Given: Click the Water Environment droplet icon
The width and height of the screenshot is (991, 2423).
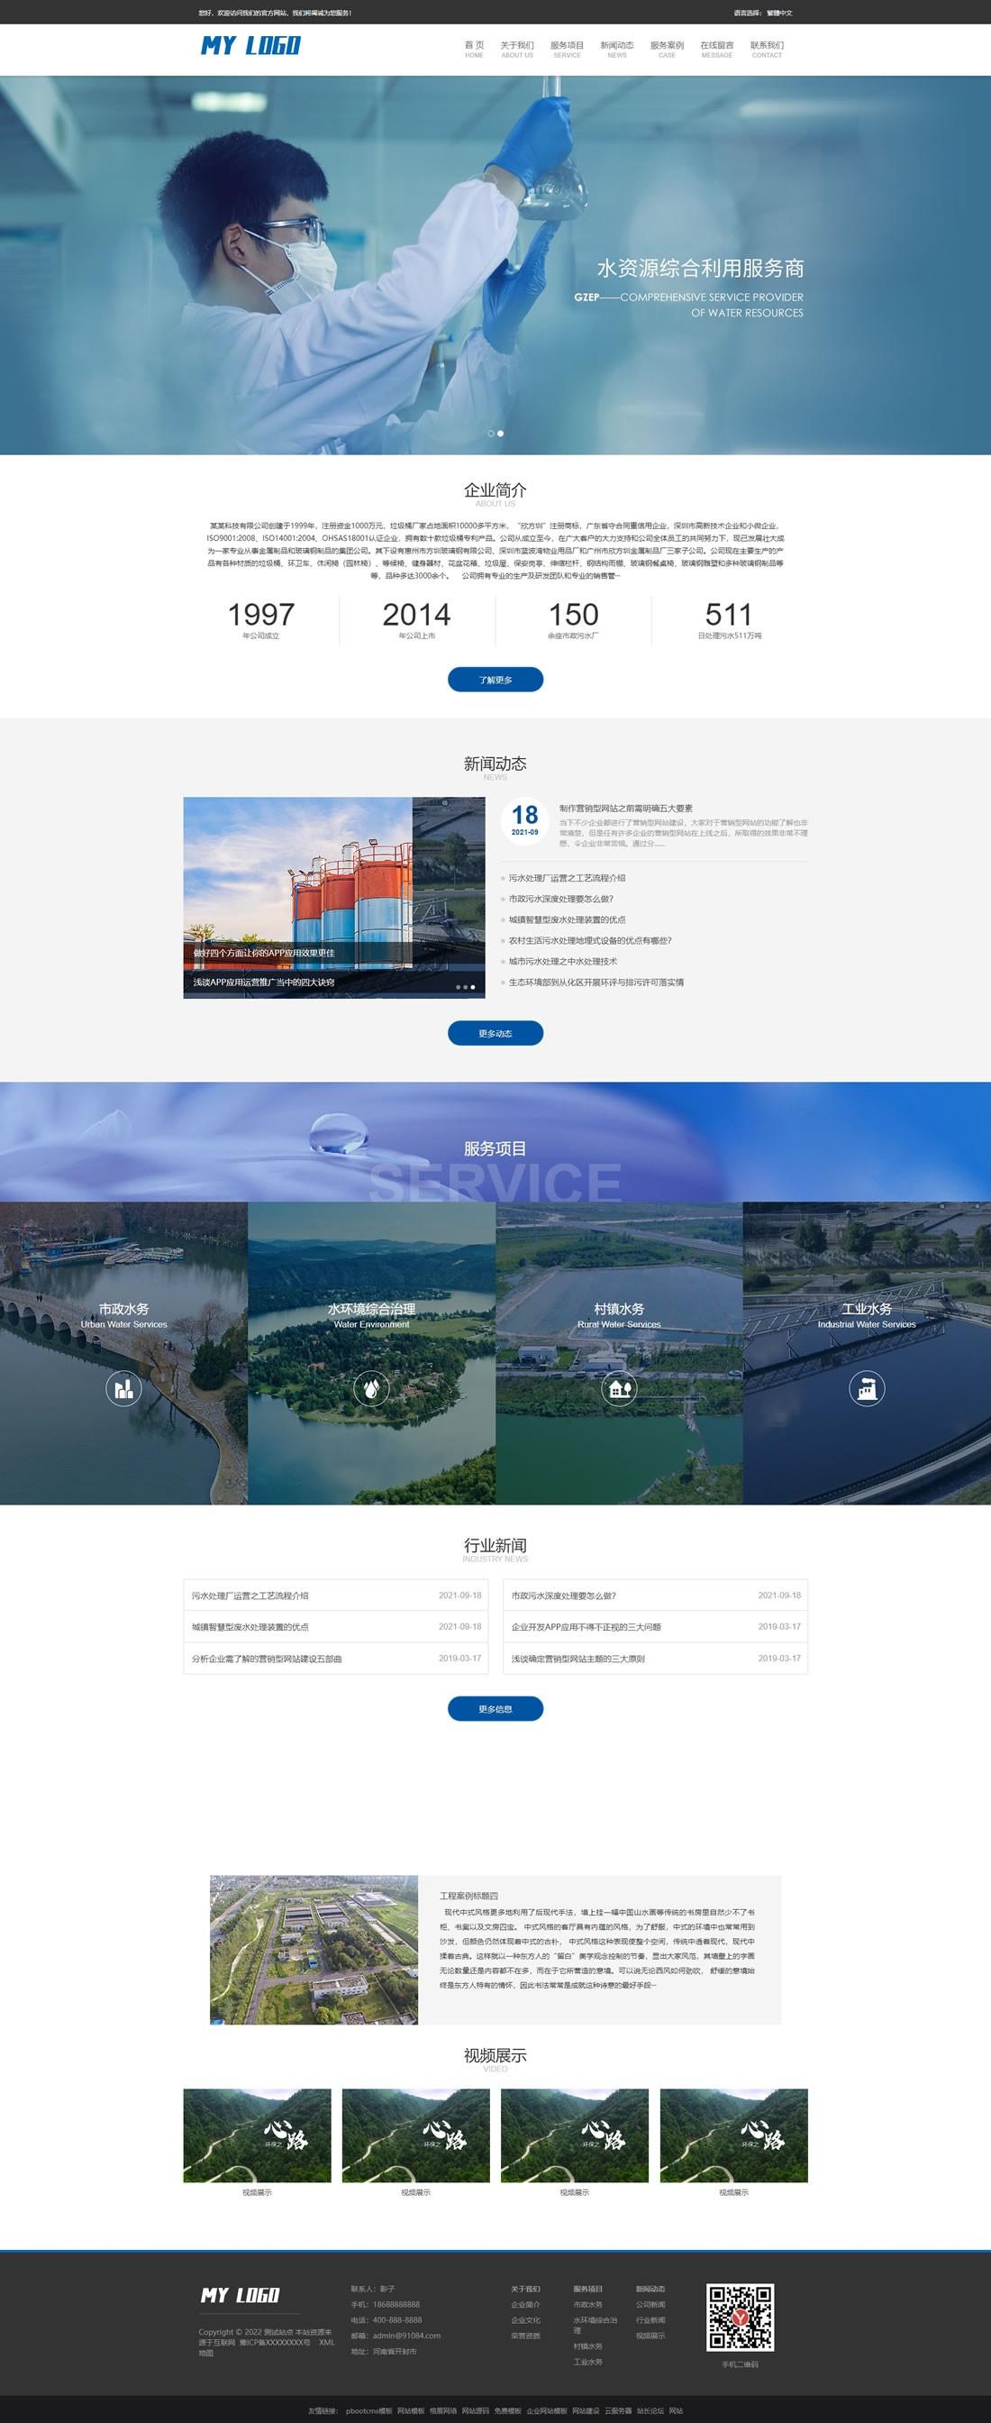Looking at the screenshot, I should pos(371,1388).
